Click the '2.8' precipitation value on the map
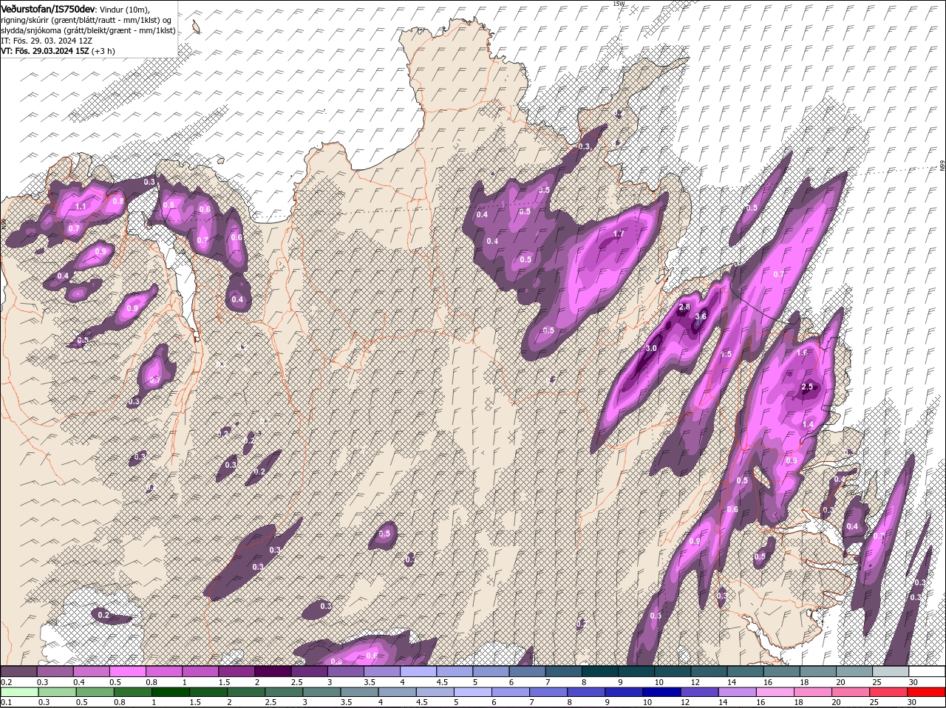The width and height of the screenshot is (946, 708). (x=684, y=307)
